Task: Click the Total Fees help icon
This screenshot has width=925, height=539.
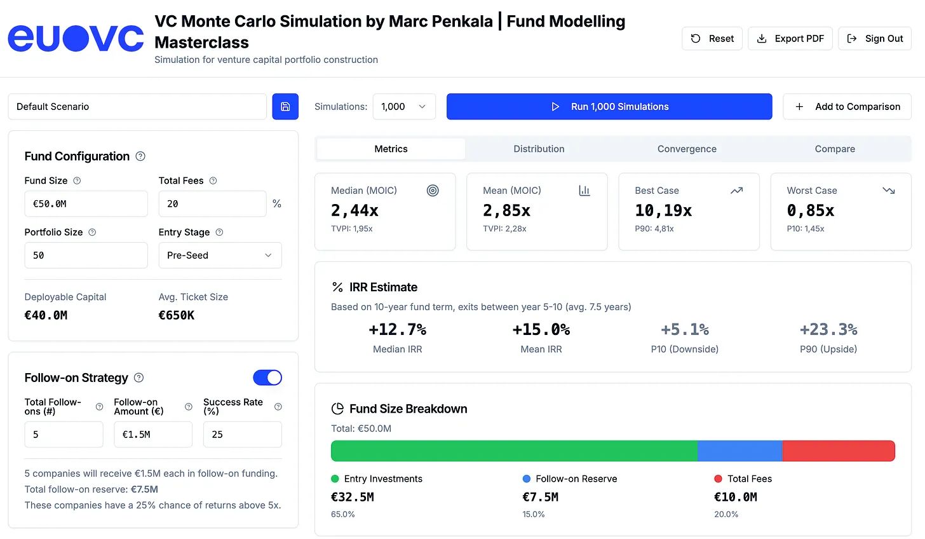Action: point(213,181)
